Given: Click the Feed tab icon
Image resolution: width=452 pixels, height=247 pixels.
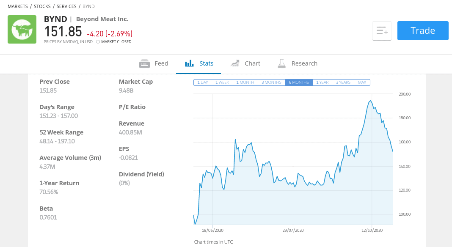Looking at the screenshot, I should coord(144,63).
